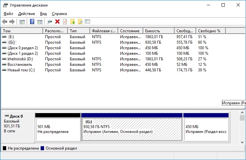Viewport: 246px width, 160px height.
Task: Open the Файл menu
Action: point(8,14)
